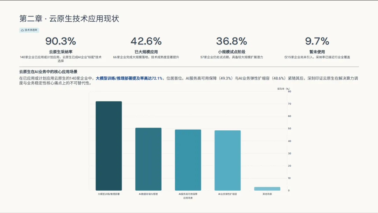Click y-axis tick value 0

(289, 191)
